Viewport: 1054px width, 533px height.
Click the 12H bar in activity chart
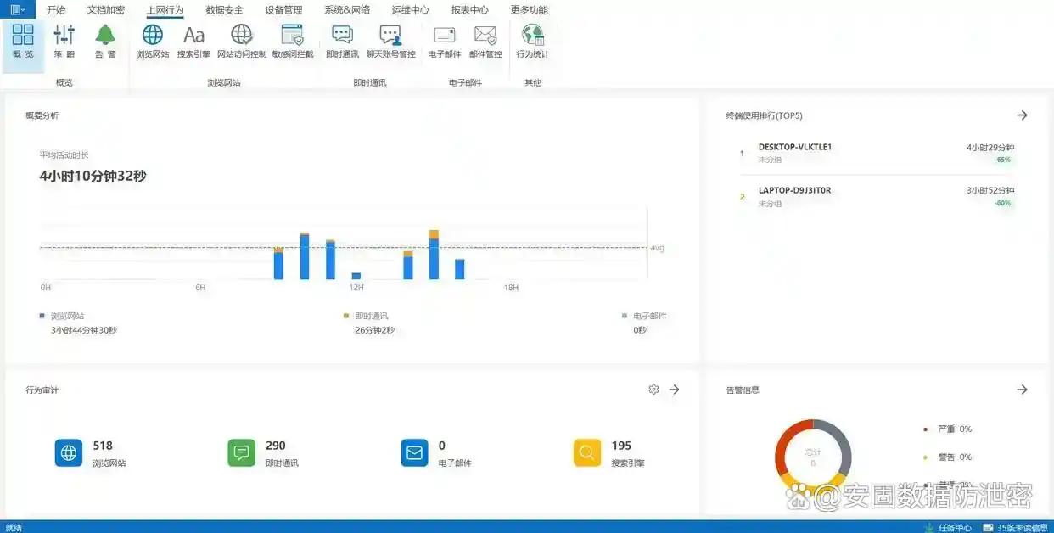pyautogui.click(x=356, y=276)
